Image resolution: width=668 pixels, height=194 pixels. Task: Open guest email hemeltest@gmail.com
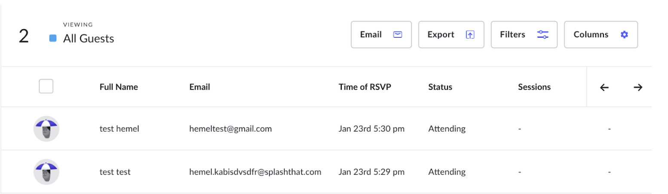click(230, 129)
